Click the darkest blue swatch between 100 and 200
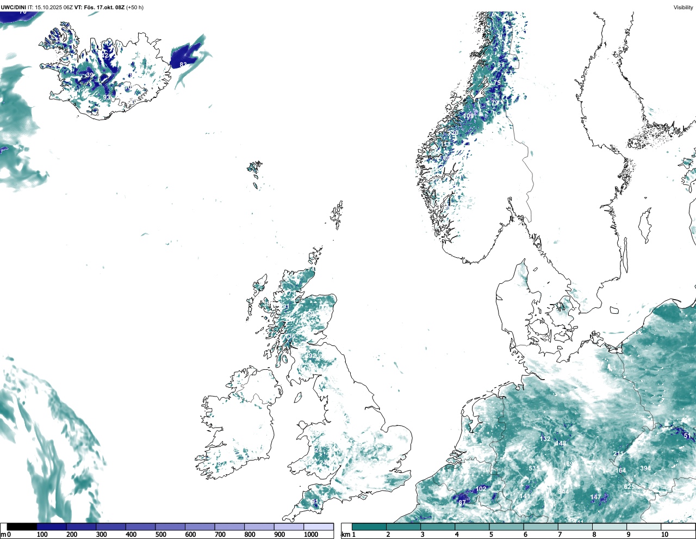This screenshot has height=539, width=696. point(52,526)
